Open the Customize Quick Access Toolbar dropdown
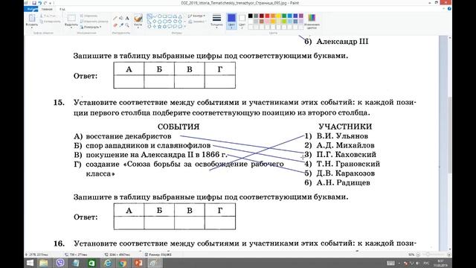This screenshot has height=268, width=476. [x=50, y=3]
